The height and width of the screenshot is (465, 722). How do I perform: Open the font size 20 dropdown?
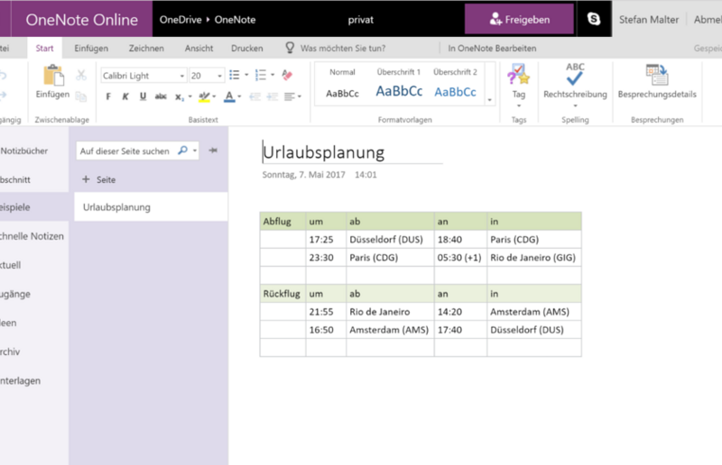(x=206, y=76)
